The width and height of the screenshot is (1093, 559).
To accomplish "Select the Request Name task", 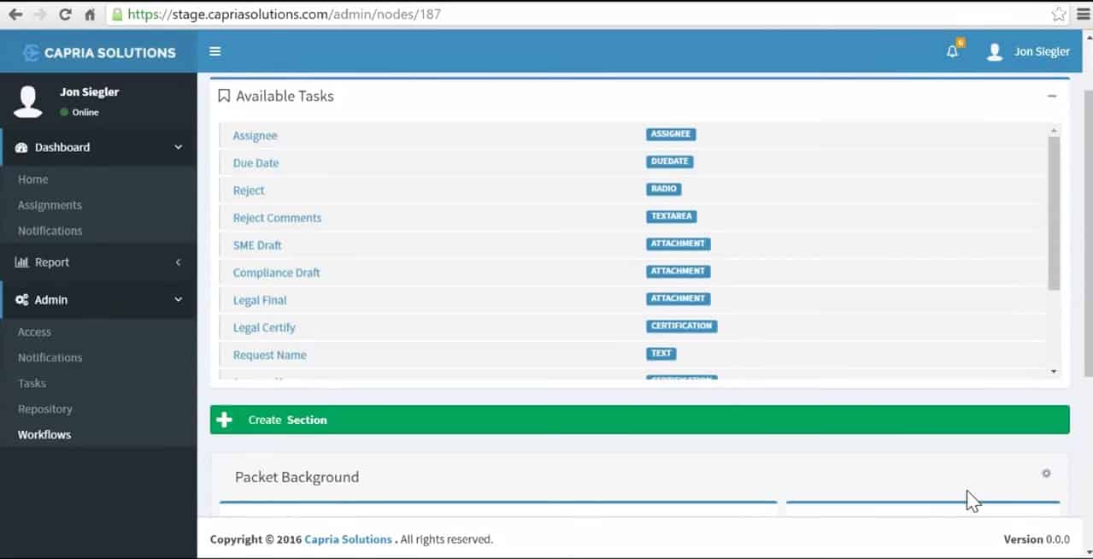I will coord(269,355).
